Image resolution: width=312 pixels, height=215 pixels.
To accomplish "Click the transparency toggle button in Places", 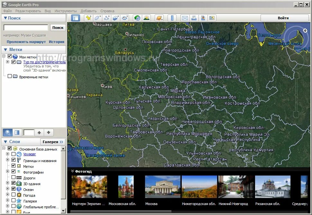I will pyautogui.click(x=17, y=133).
